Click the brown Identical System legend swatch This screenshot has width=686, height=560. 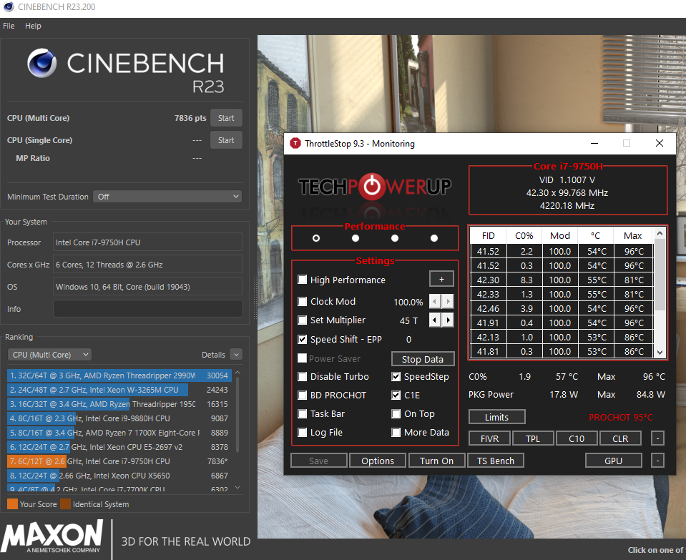pyautogui.click(x=66, y=504)
